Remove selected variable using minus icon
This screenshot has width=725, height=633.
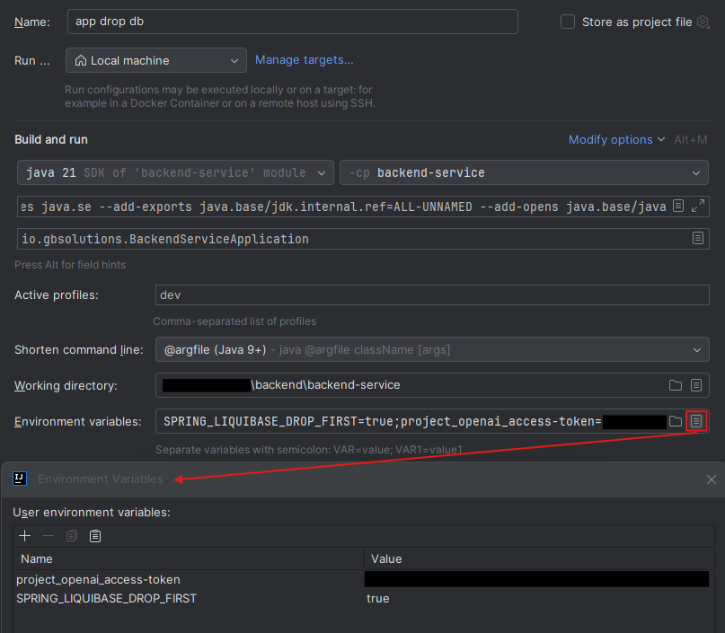(48, 535)
